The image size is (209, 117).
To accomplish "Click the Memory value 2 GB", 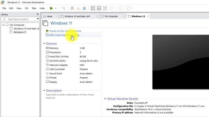I will [82, 48].
